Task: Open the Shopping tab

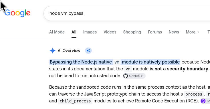Action: coord(132,32)
